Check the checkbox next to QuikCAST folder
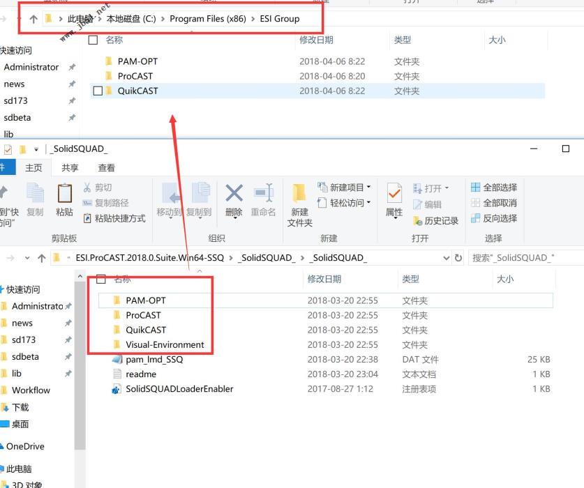The width and height of the screenshot is (584, 488). click(x=98, y=91)
